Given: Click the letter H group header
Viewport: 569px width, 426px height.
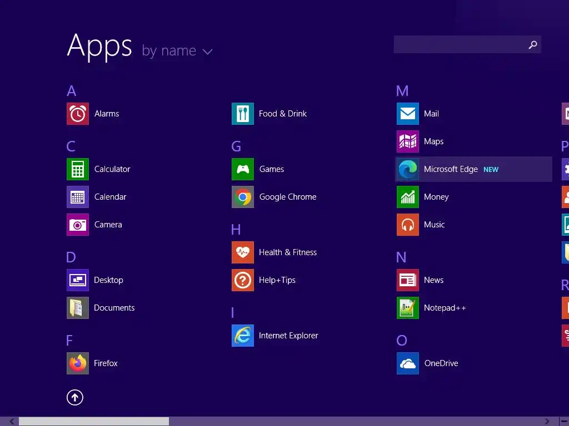Looking at the screenshot, I should (x=236, y=229).
